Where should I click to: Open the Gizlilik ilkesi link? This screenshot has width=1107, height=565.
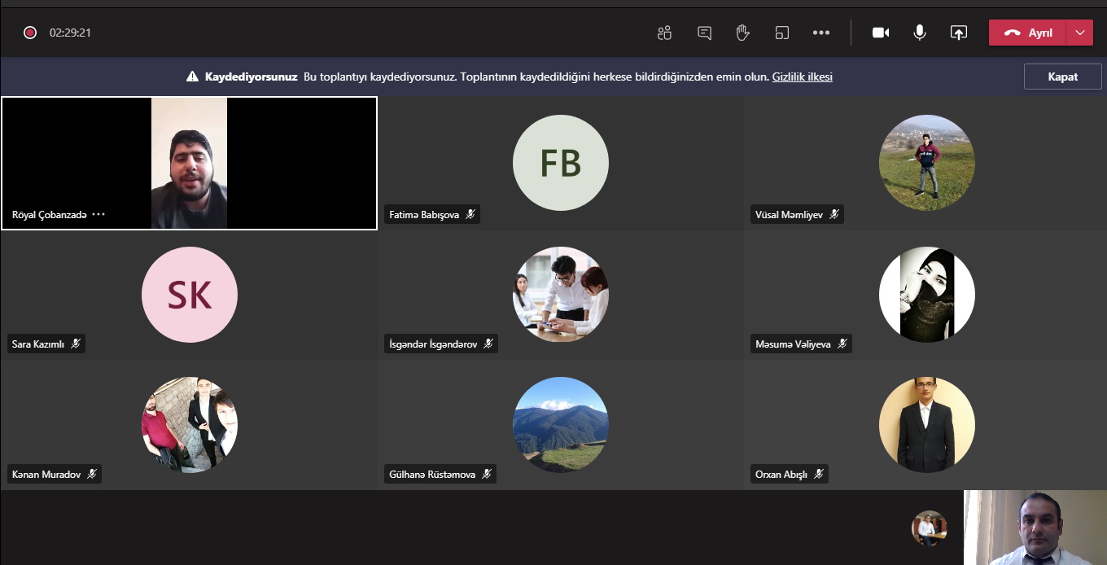[802, 77]
